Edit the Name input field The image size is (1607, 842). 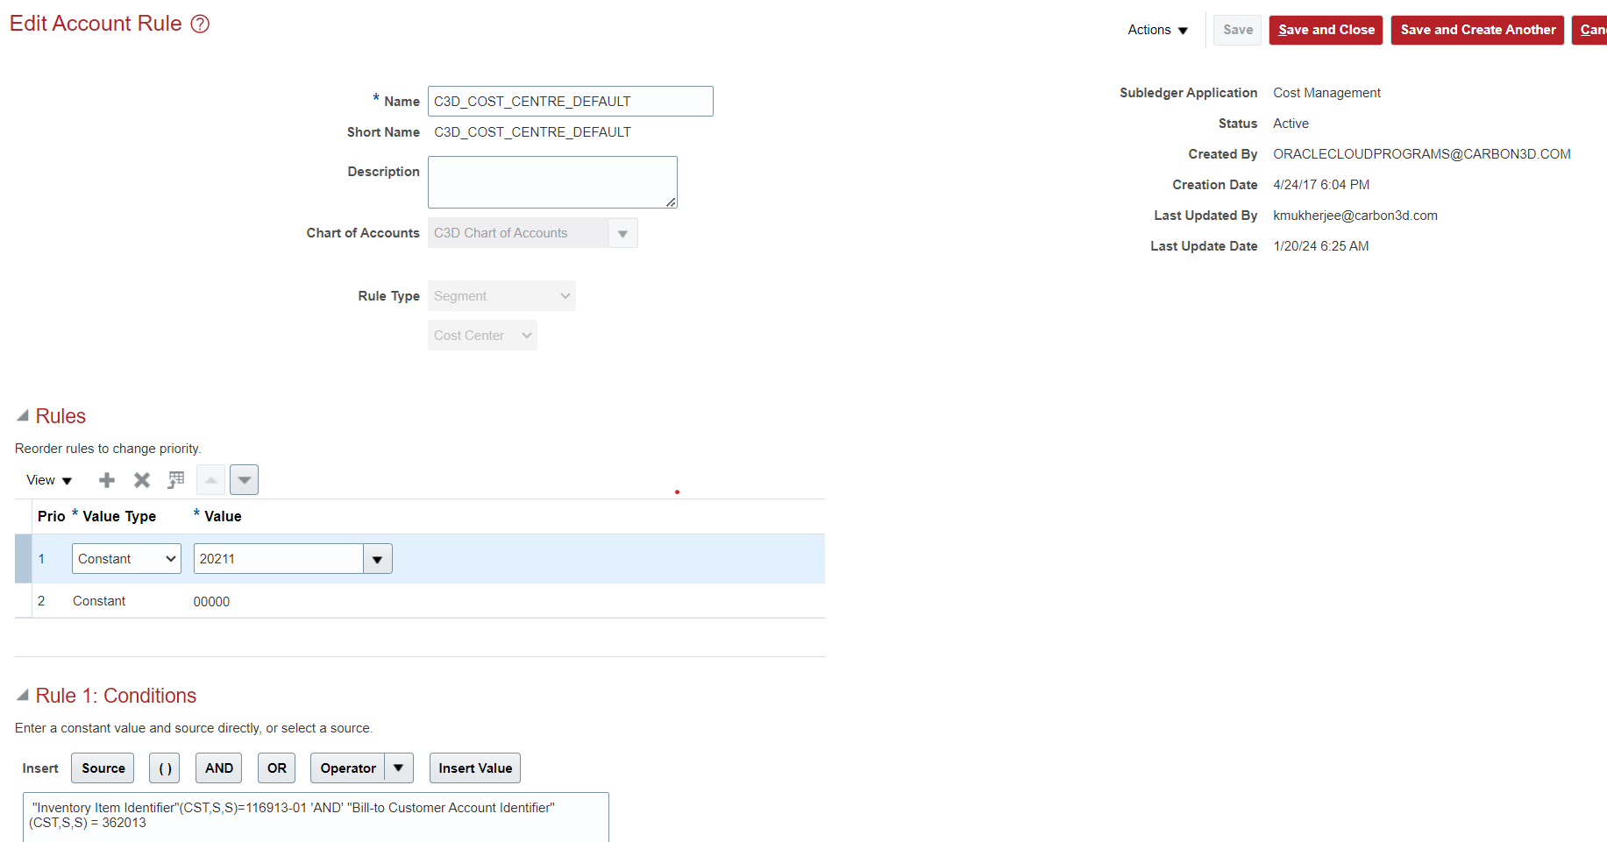pos(571,101)
